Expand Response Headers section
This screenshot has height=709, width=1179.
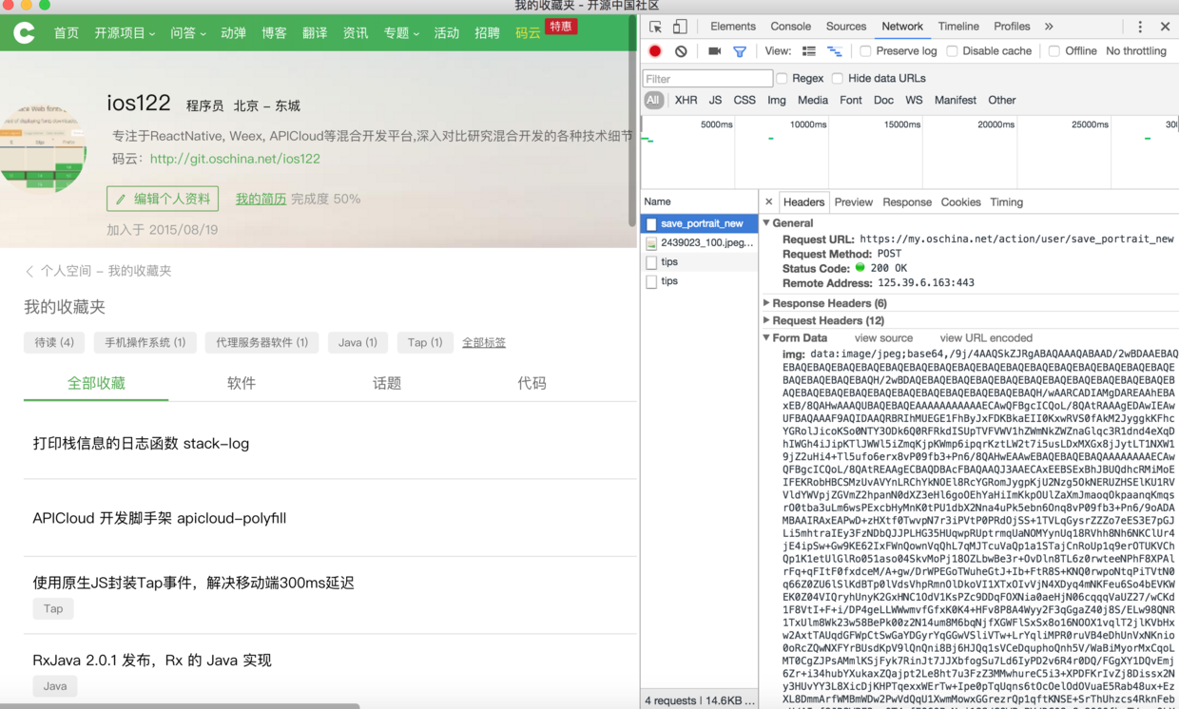point(766,303)
